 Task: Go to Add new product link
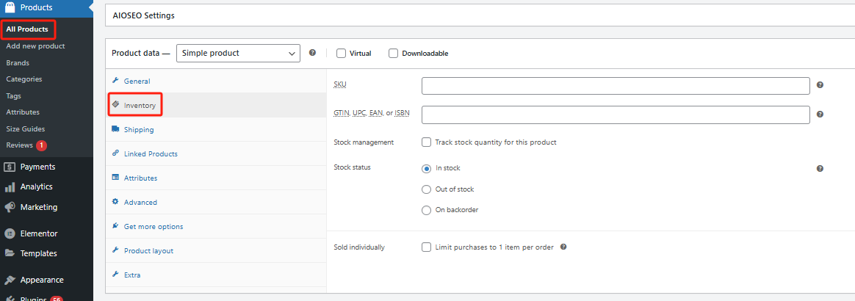click(x=35, y=46)
